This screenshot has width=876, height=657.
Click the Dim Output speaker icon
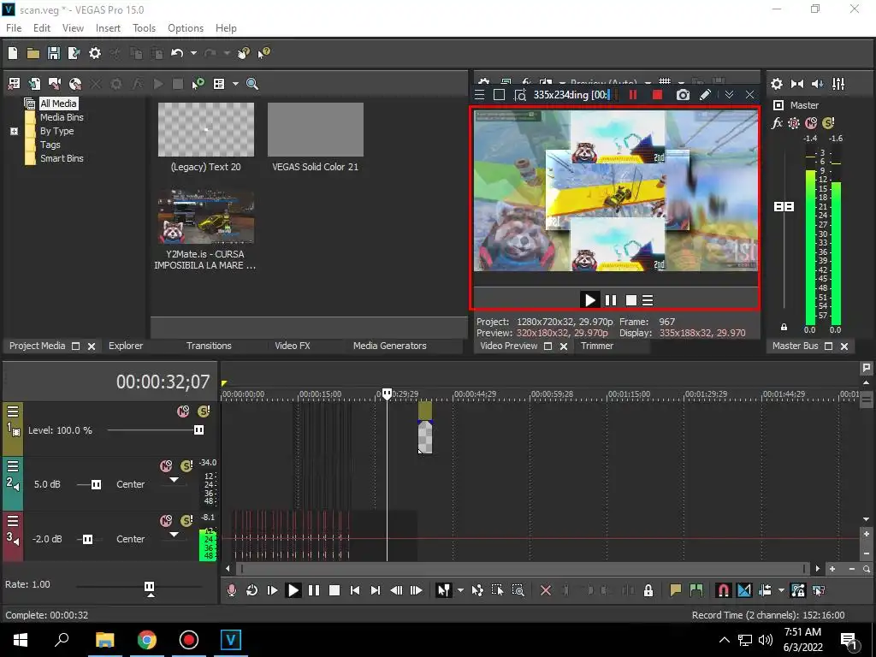[817, 84]
